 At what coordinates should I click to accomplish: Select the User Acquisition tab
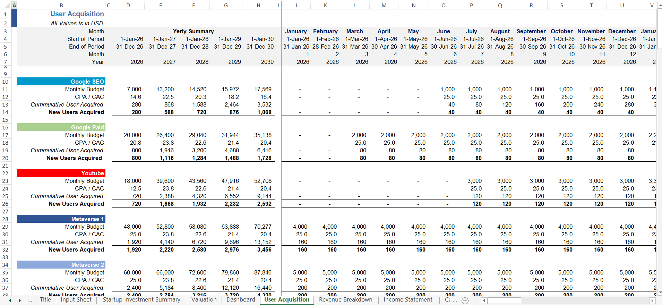pos(287,300)
